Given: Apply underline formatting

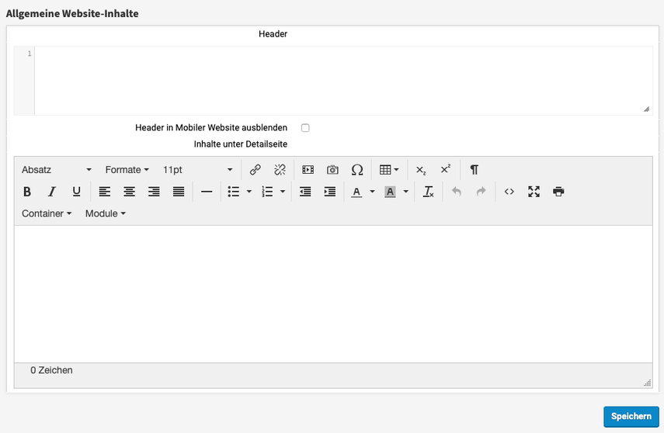Looking at the screenshot, I should tap(76, 192).
